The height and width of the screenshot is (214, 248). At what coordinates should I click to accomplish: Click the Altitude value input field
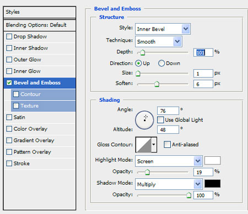coord(168,130)
